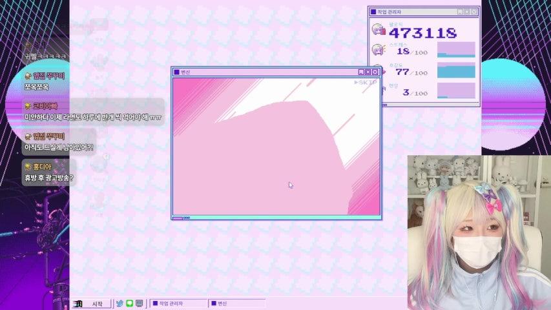Screen dimensions: 551x310
Task: Close the 변신 window
Action: coord(376,72)
